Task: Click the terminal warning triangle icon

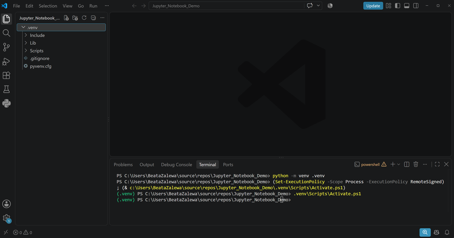Action: 384,164
